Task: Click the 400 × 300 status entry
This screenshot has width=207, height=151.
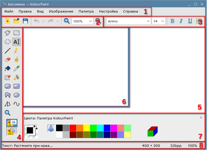Action: tap(151, 146)
